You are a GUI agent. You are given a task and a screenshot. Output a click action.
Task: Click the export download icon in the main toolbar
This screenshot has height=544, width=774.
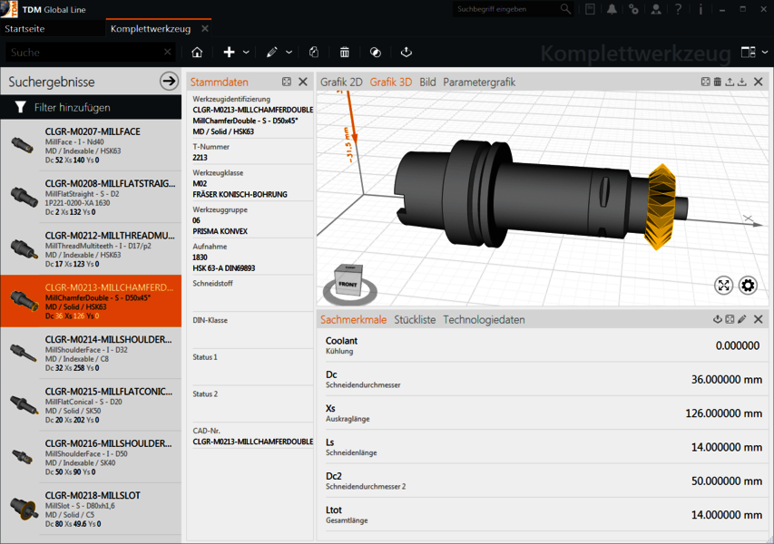point(407,53)
